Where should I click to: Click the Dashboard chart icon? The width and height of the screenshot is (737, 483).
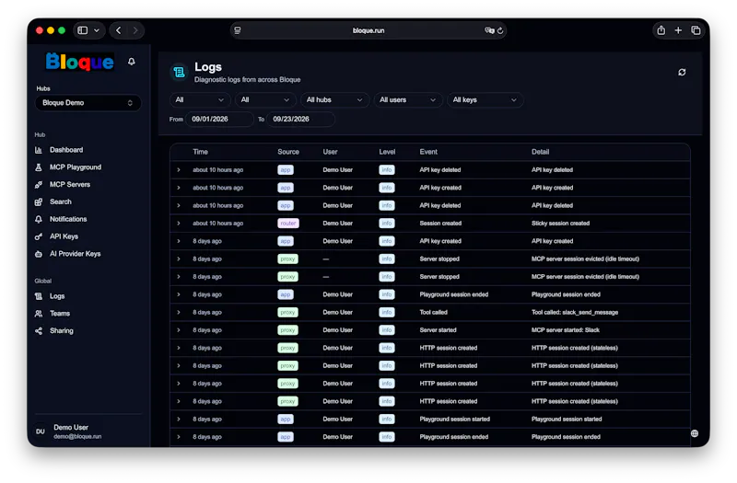(x=39, y=150)
